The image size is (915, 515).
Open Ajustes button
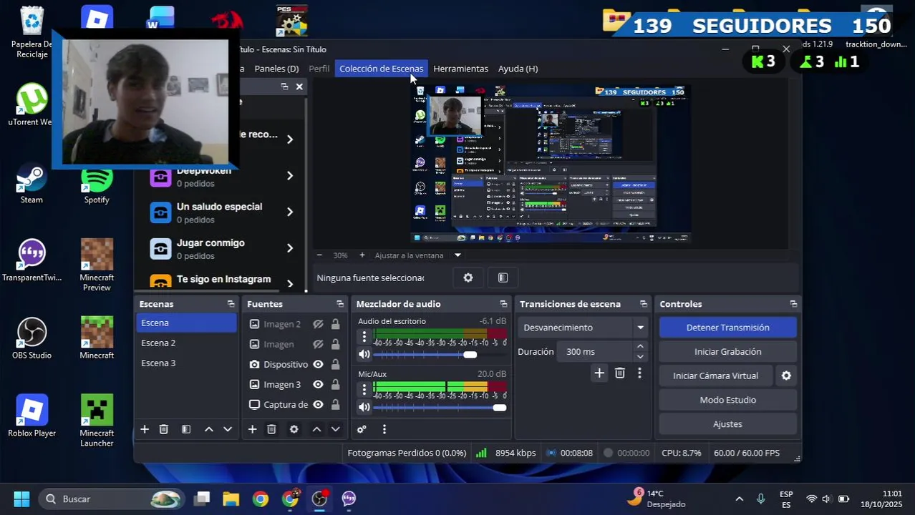[727, 424]
